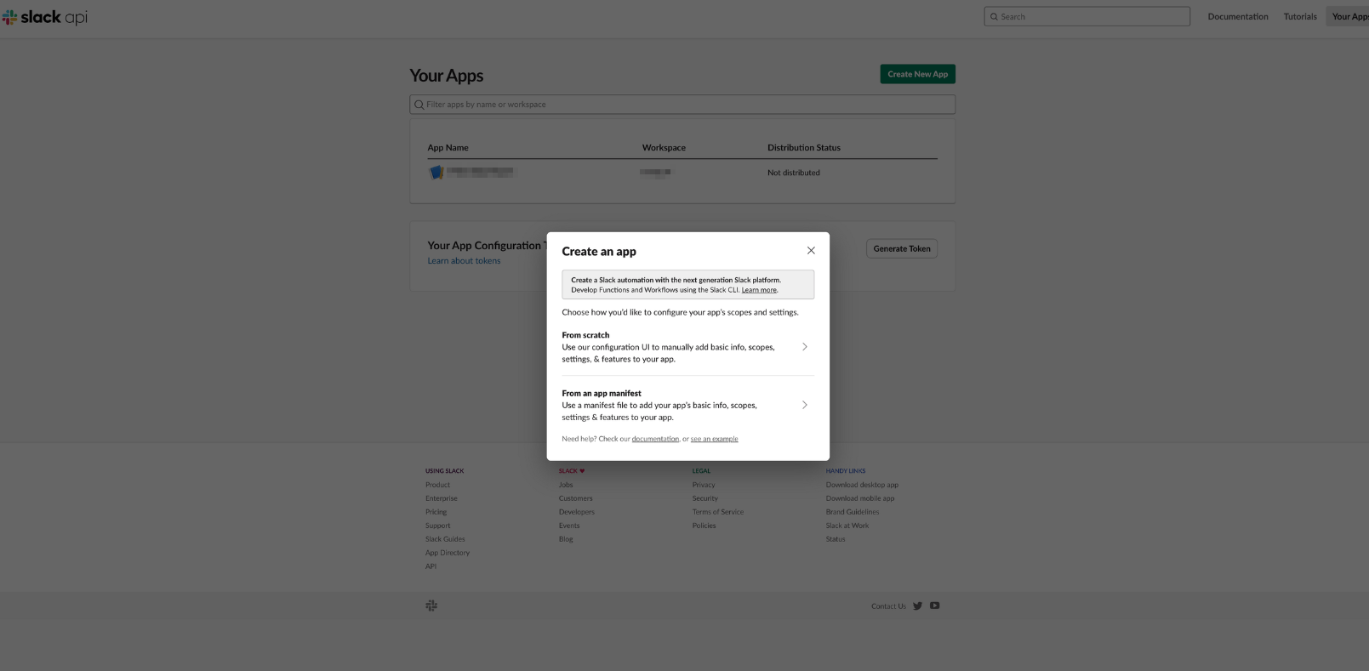
Task: Click the Generate Token button
Action: [902, 248]
